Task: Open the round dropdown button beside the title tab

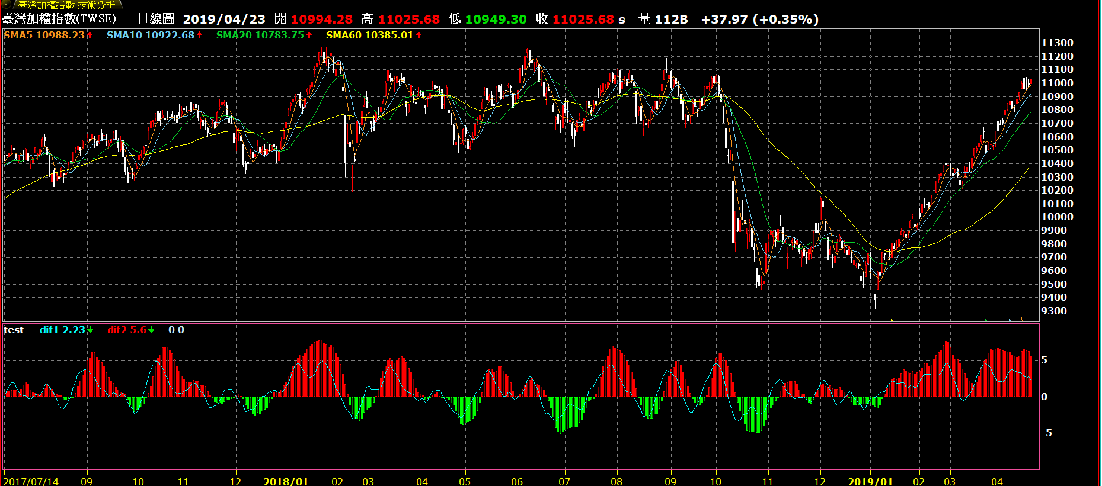Action: click(7, 4)
